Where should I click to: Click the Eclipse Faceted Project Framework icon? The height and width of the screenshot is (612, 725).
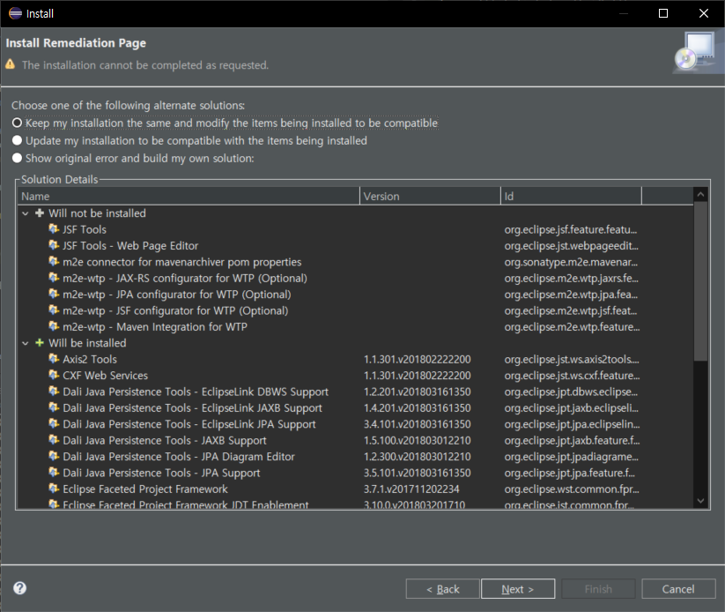54,489
